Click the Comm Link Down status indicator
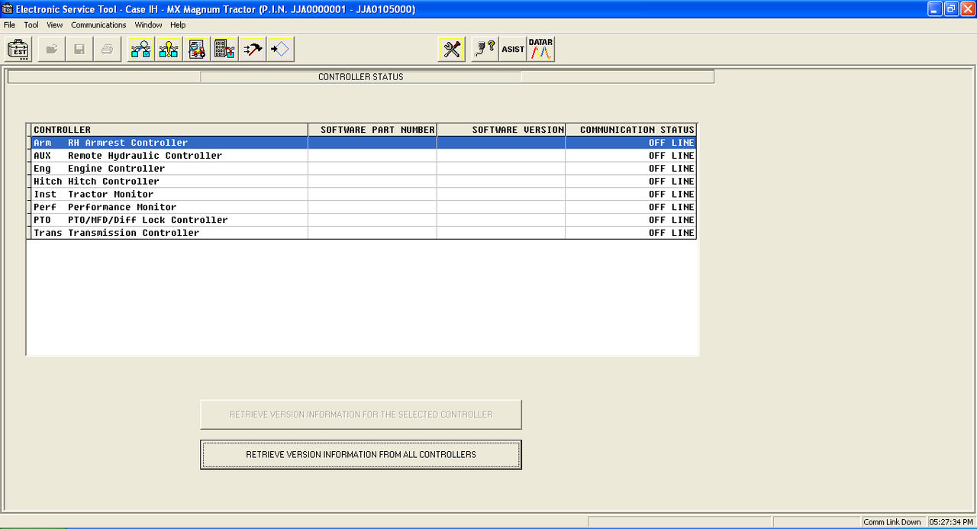977x529 pixels. click(x=892, y=522)
